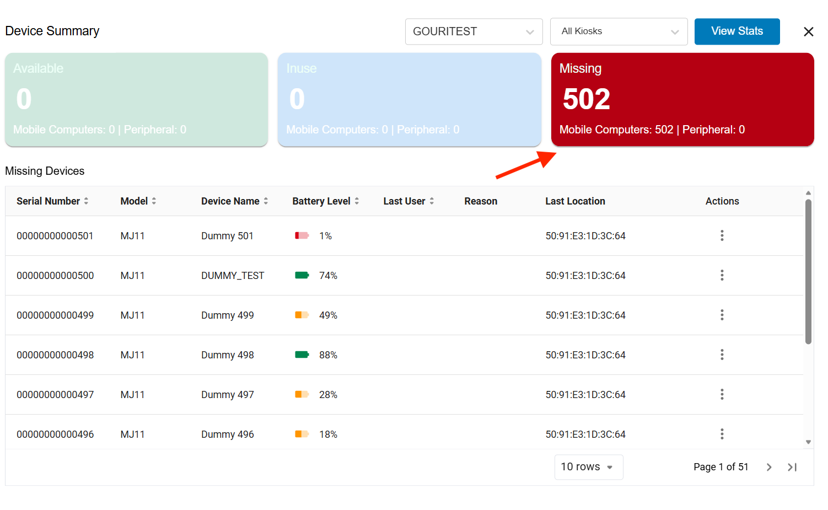Select the Available devices card

click(136, 99)
